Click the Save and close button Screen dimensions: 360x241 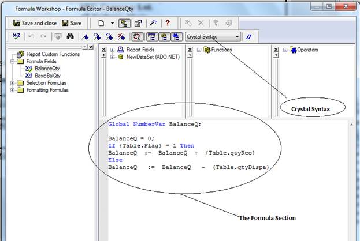pyautogui.click(x=35, y=23)
